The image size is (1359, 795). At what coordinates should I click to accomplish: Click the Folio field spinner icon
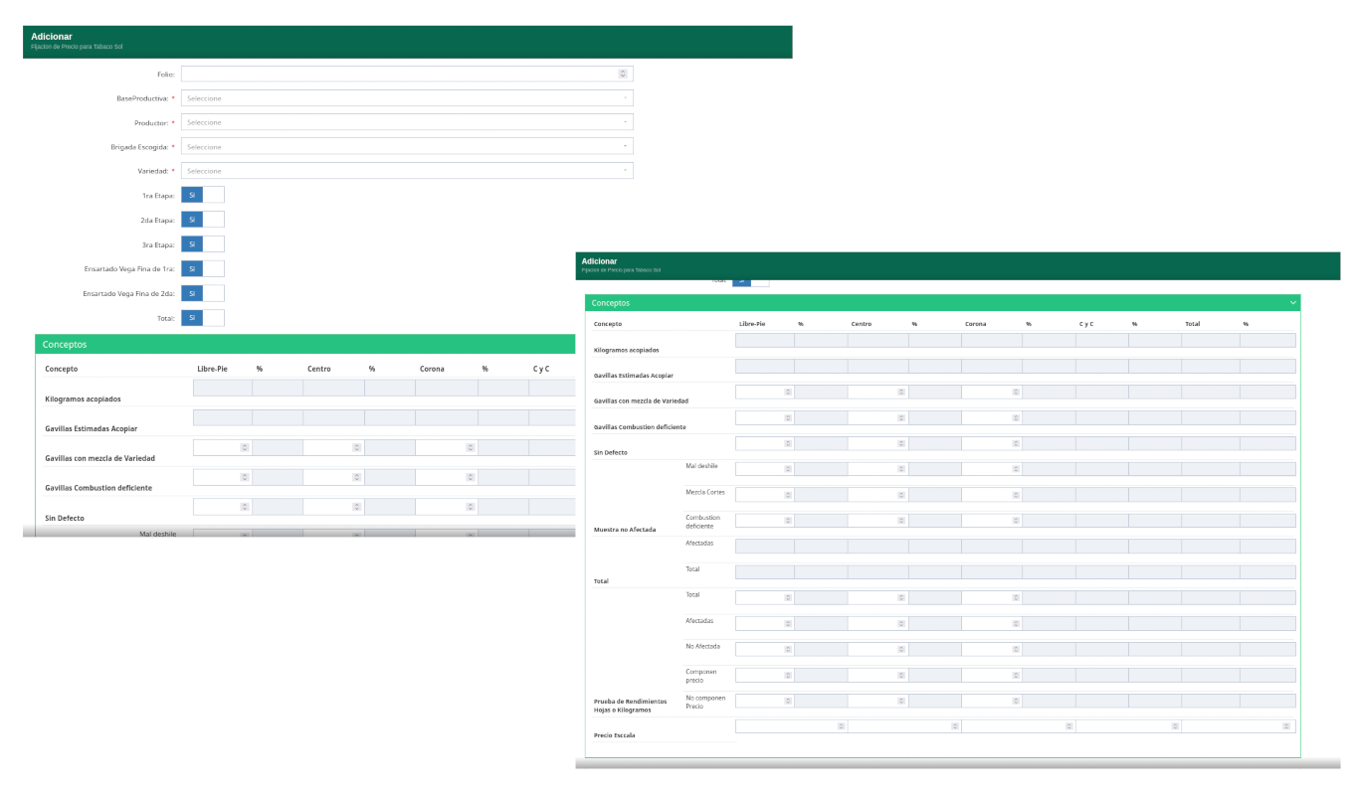coord(623,74)
